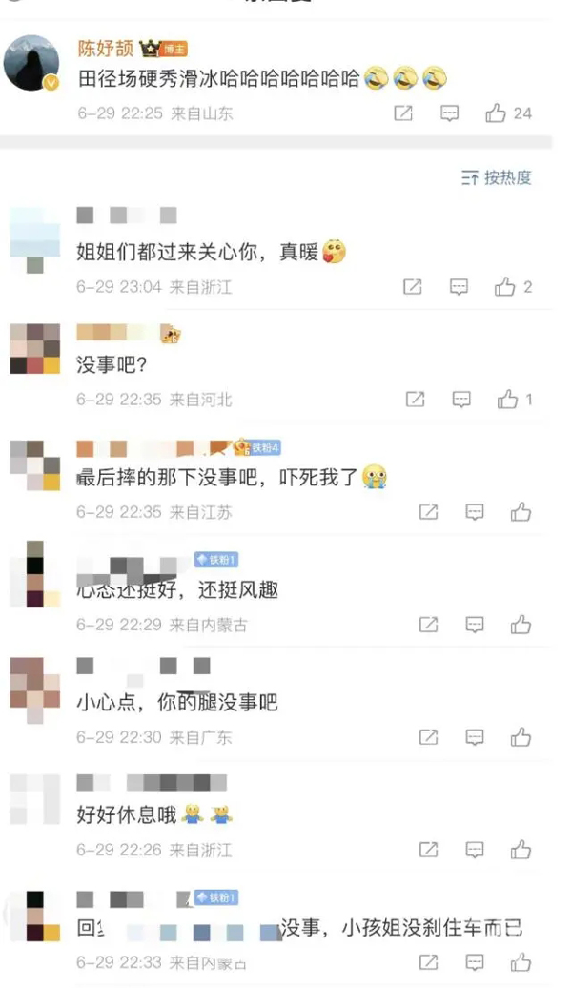Open 陈妤颉 user profile name
The width and height of the screenshot is (572, 988).
coord(106,49)
